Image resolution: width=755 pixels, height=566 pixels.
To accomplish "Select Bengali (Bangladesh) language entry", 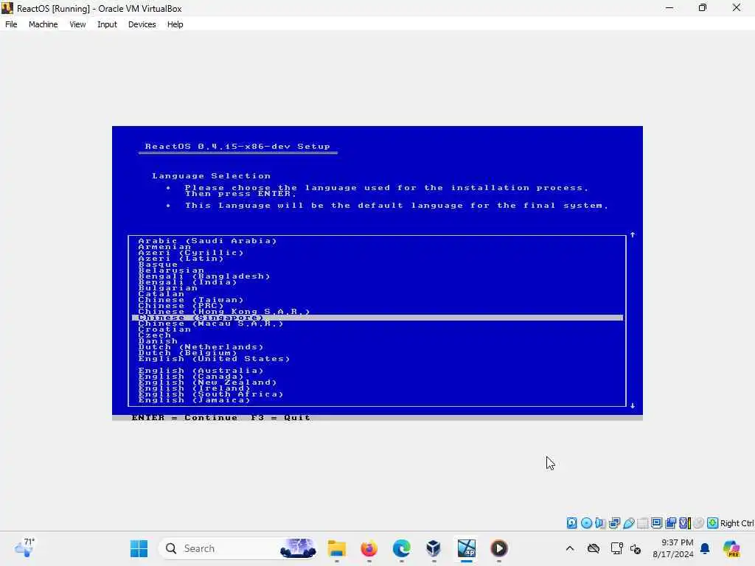I will click(x=204, y=276).
